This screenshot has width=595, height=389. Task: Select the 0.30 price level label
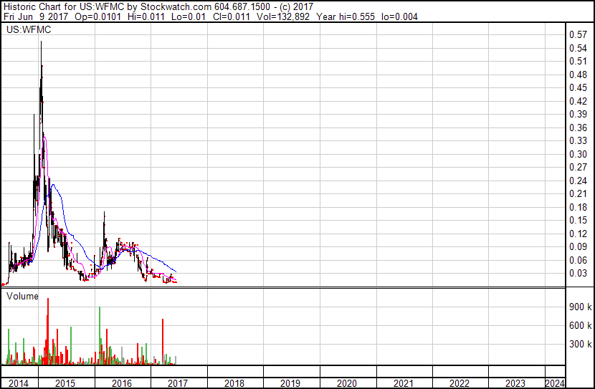coord(578,154)
